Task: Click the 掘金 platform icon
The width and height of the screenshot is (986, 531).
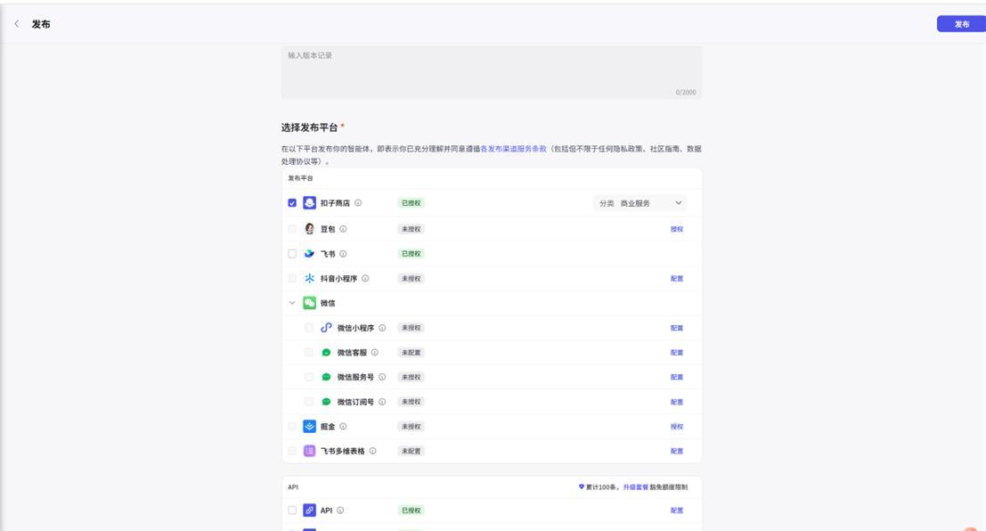Action: 309,427
